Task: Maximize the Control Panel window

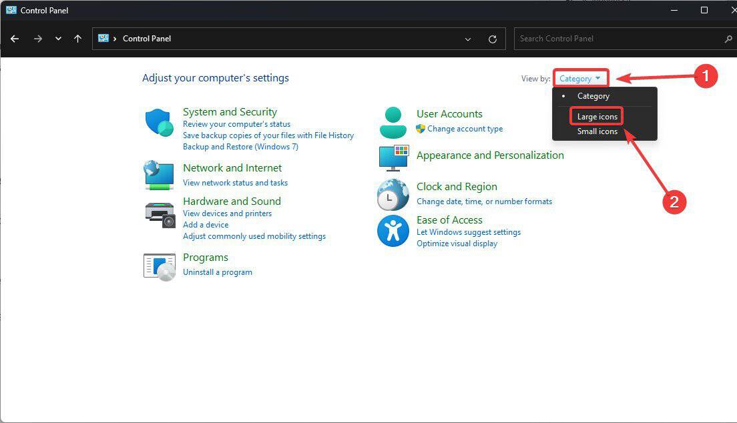Action: point(704,10)
